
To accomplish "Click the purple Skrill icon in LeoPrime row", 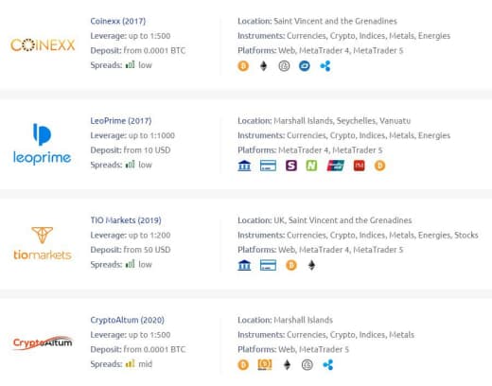I will 291,166.
